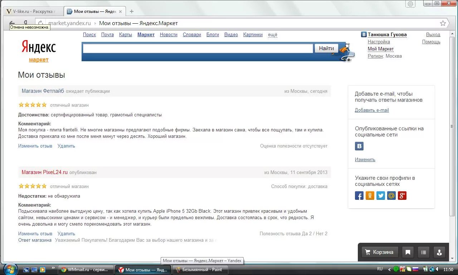Viewport: 458px width, 275px height.
Task: Click the Выход logout link
Action: (433, 35)
